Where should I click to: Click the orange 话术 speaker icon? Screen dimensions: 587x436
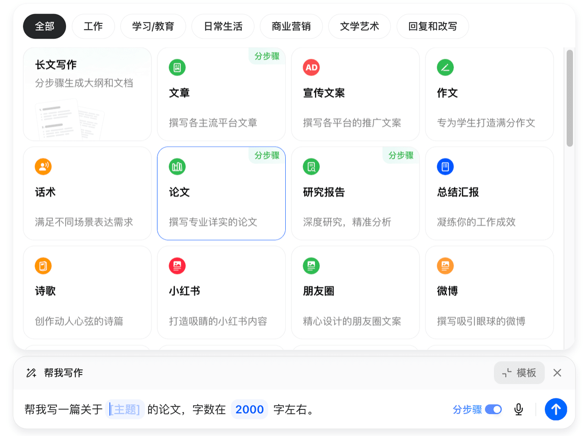click(x=43, y=167)
